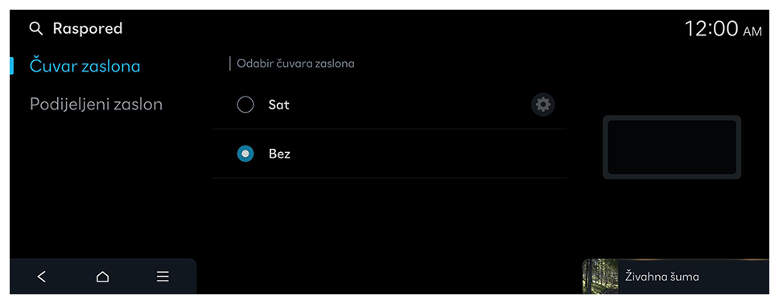Viewport: 779px width, 304px height.
Task: Open the Živahna šuma now-playing label
Action: click(662, 277)
